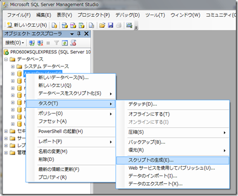238x196 pixels.
Task: Choose 新しいデータベース(N)... in context menu
Action: click(x=71, y=78)
